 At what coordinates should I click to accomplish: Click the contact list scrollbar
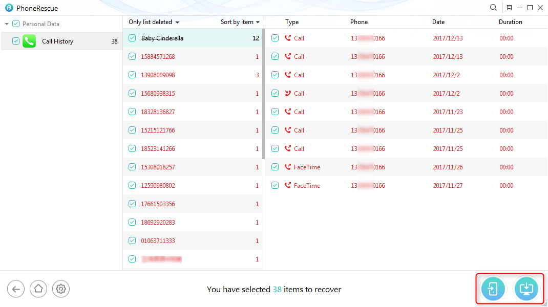tap(264, 94)
